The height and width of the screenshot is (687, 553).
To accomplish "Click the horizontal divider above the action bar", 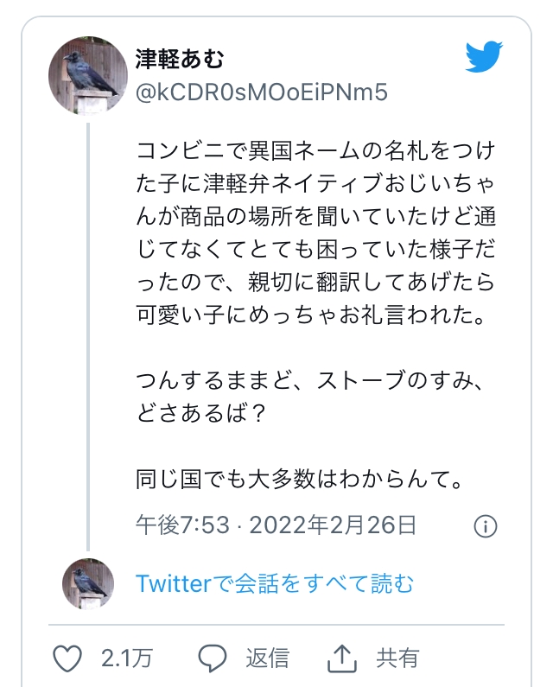I will pyautogui.click(x=276, y=624).
